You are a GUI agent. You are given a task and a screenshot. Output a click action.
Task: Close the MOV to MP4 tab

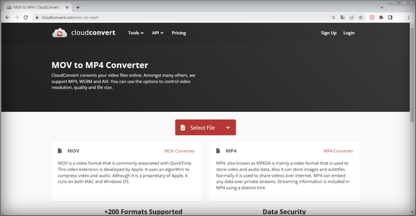click(67, 7)
